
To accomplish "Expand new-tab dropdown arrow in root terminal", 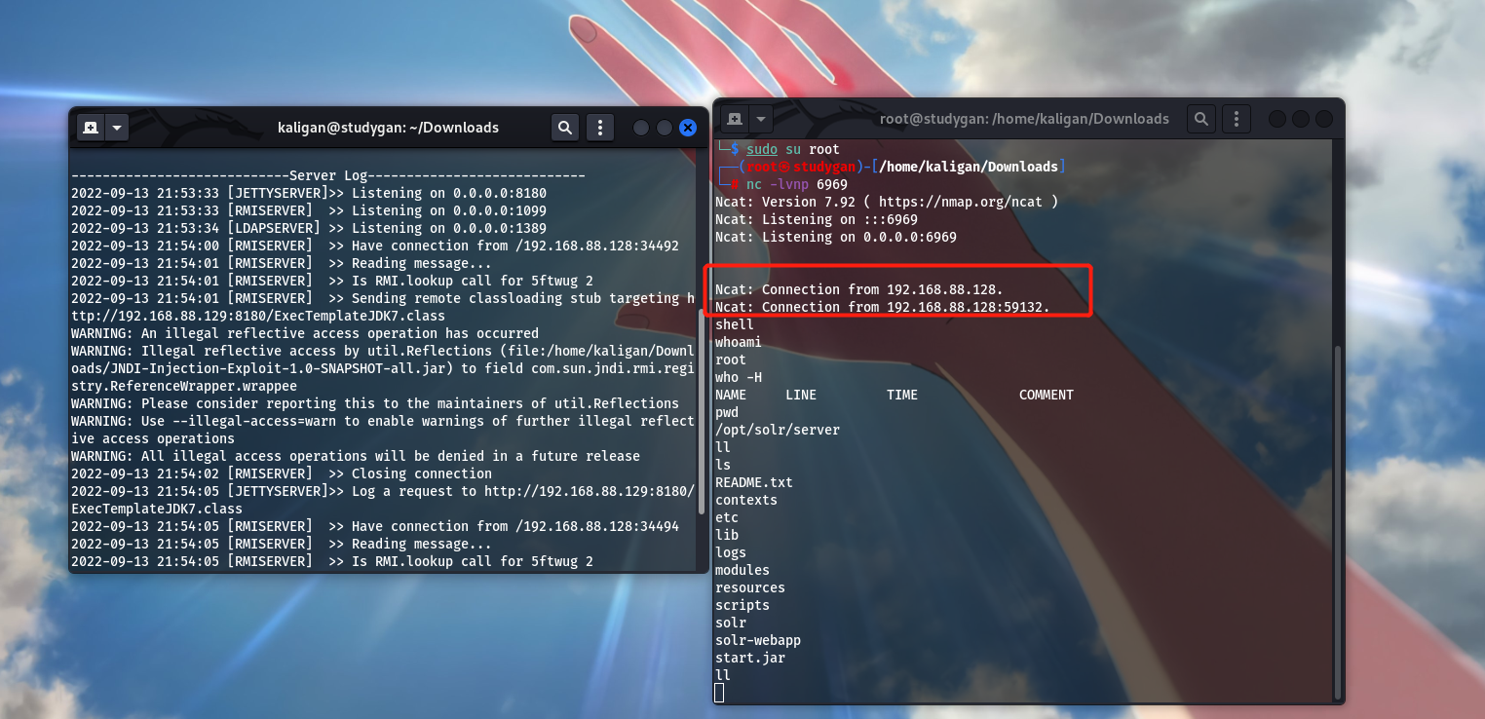I will (760, 119).
